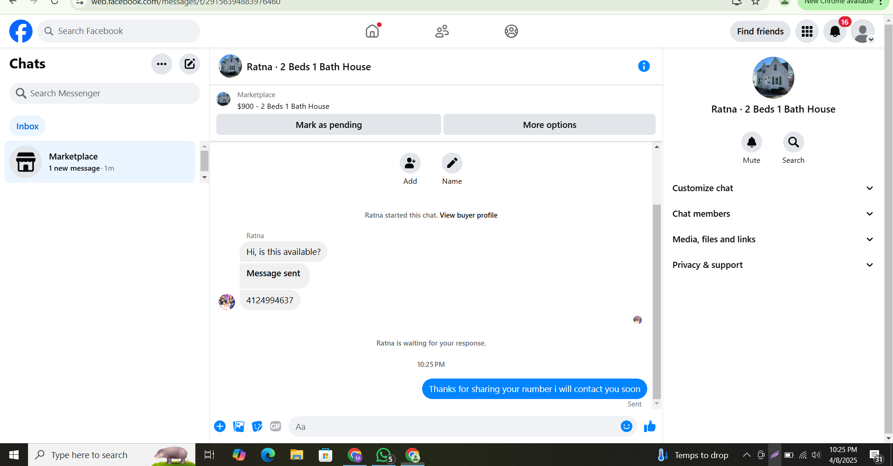The height and width of the screenshot is (466, 893).
Task: Click More options button
Action: click(x=550, y=125)
